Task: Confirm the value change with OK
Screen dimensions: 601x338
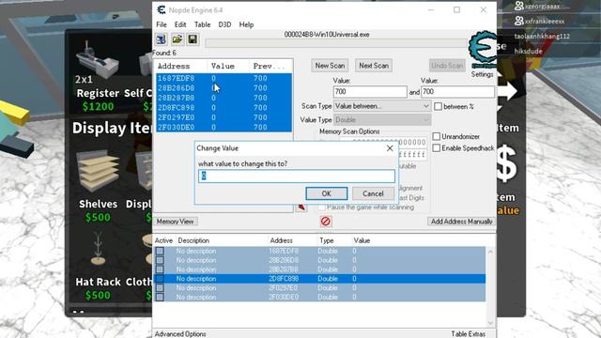Action: 326,193
